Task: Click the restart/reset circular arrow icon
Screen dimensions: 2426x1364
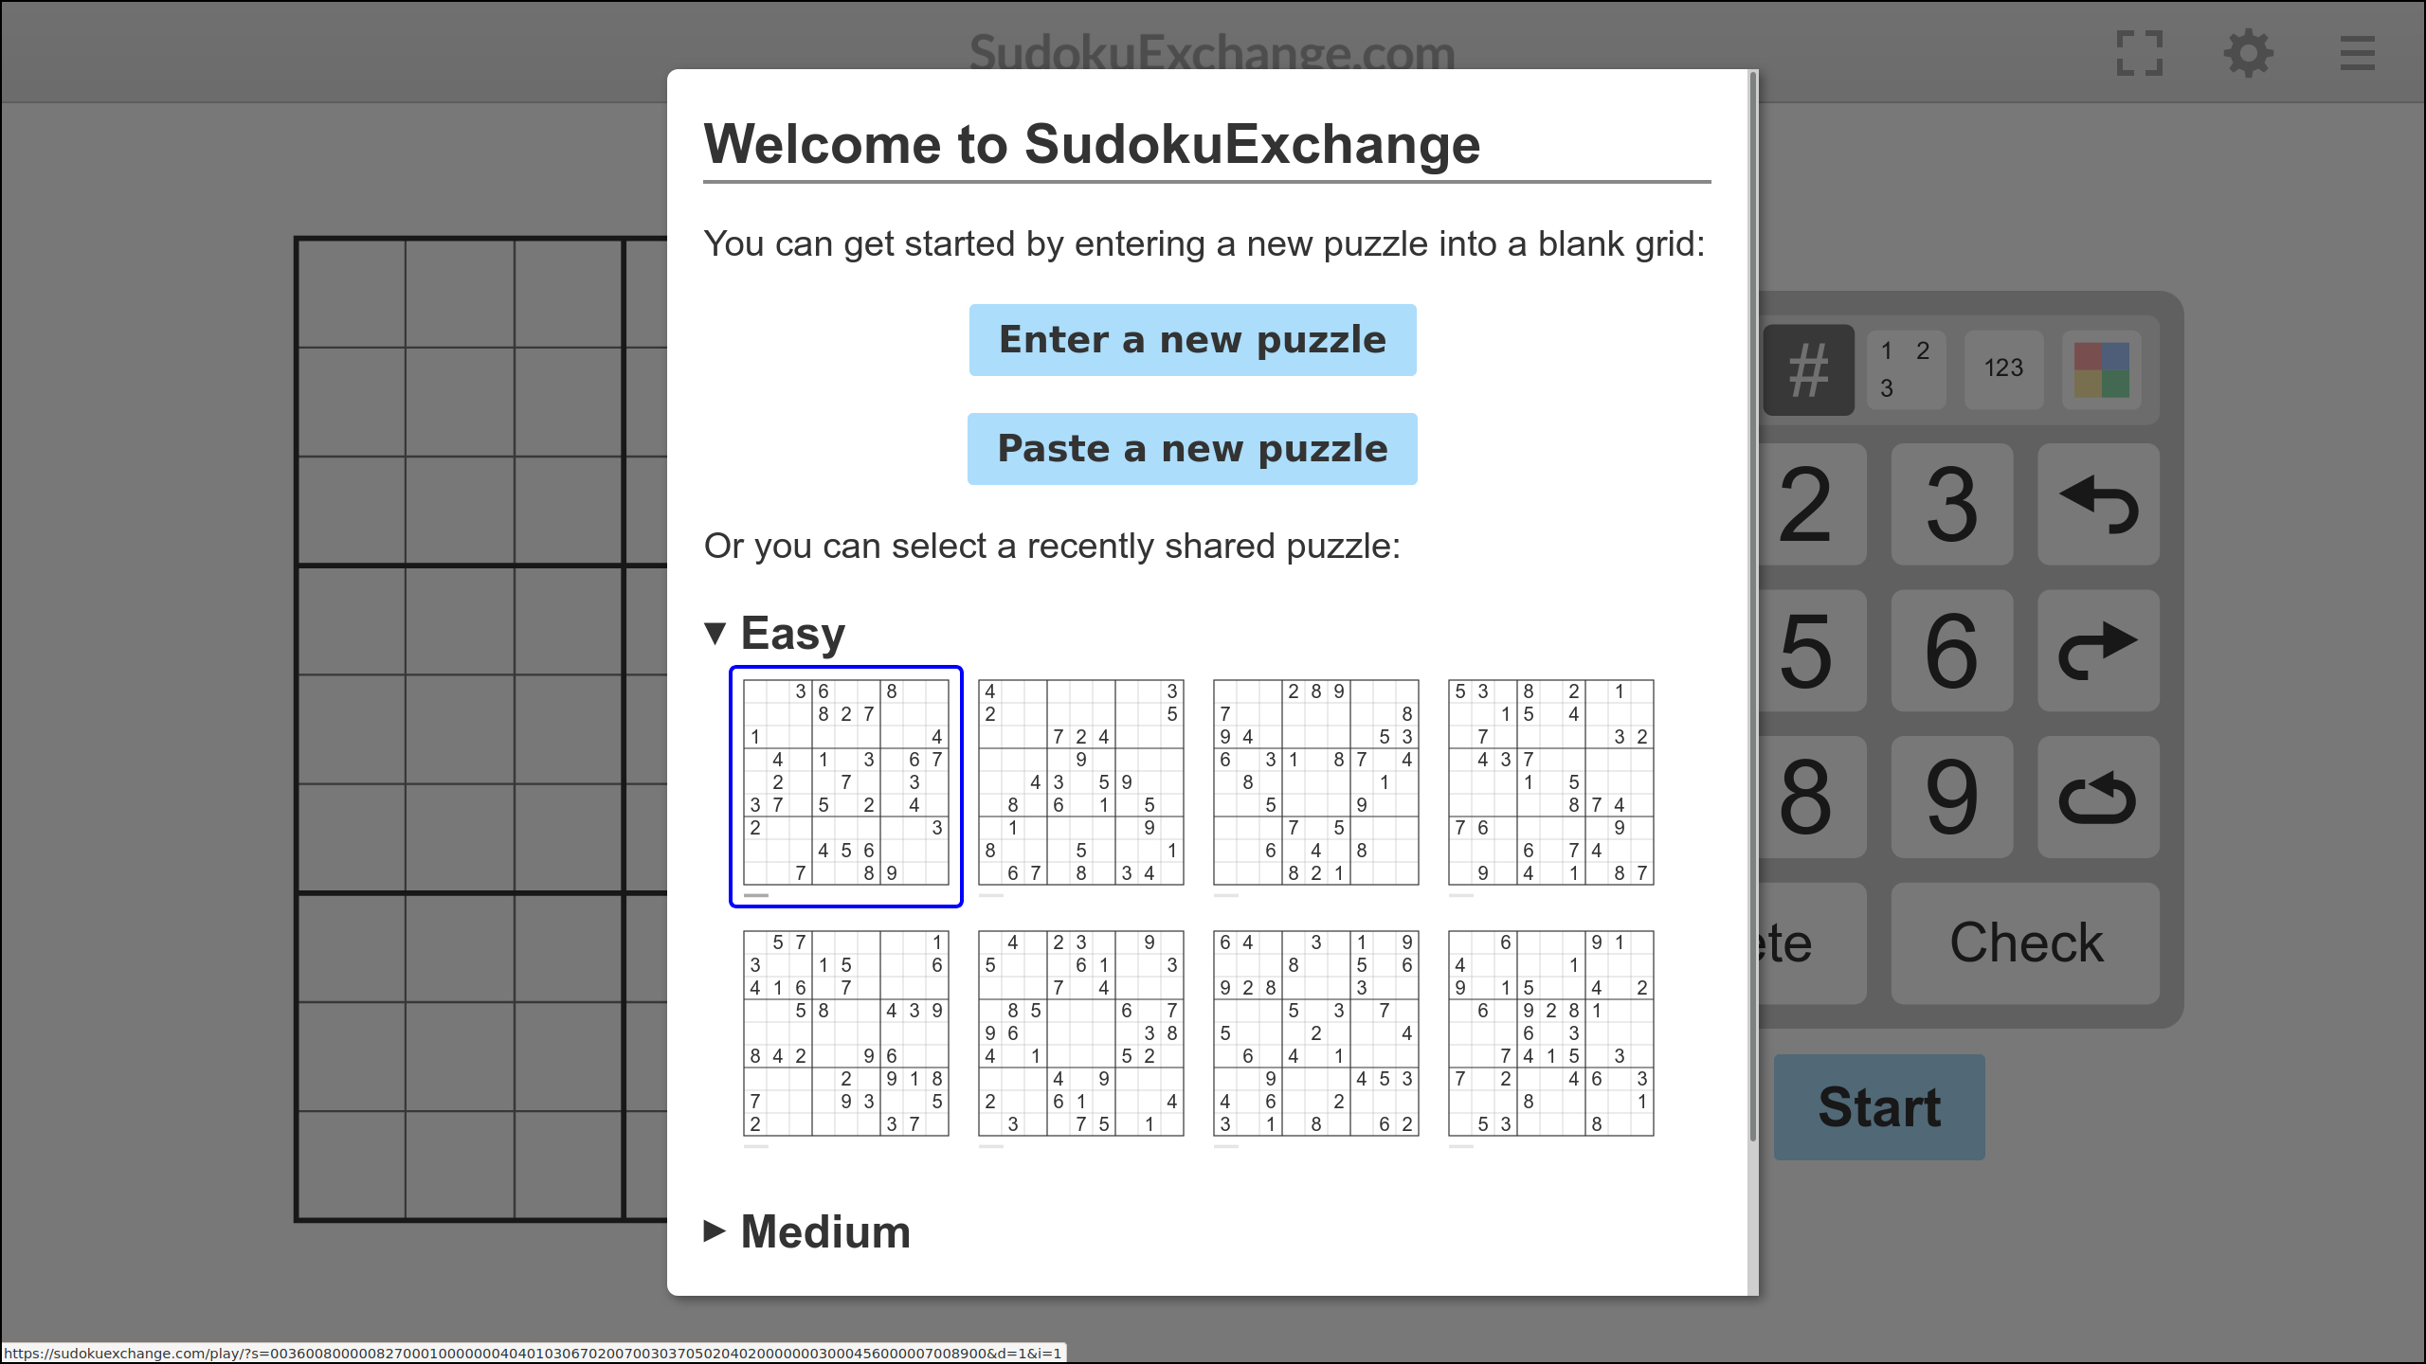Action: click(x=2098, y=797)
